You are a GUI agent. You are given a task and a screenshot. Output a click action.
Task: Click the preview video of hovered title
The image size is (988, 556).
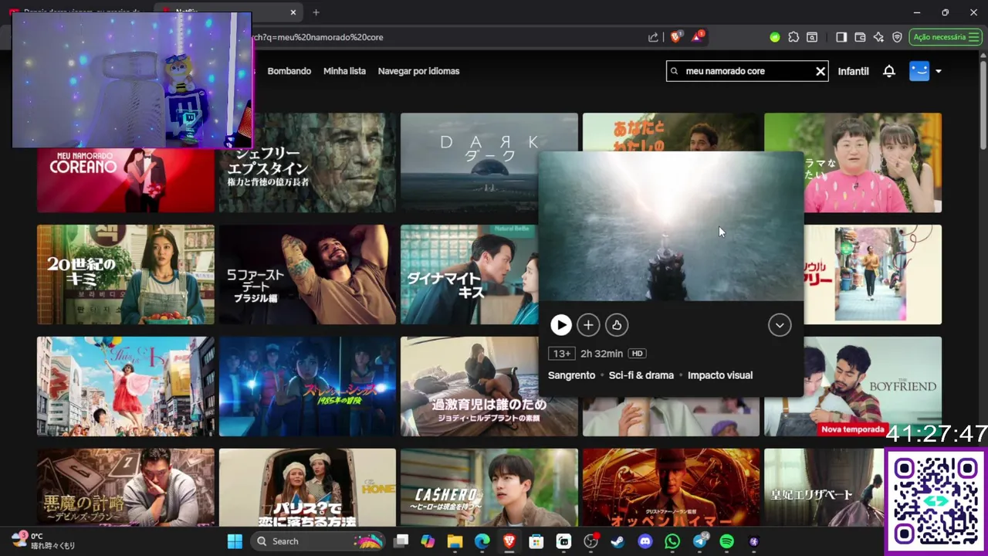[671, 226]
